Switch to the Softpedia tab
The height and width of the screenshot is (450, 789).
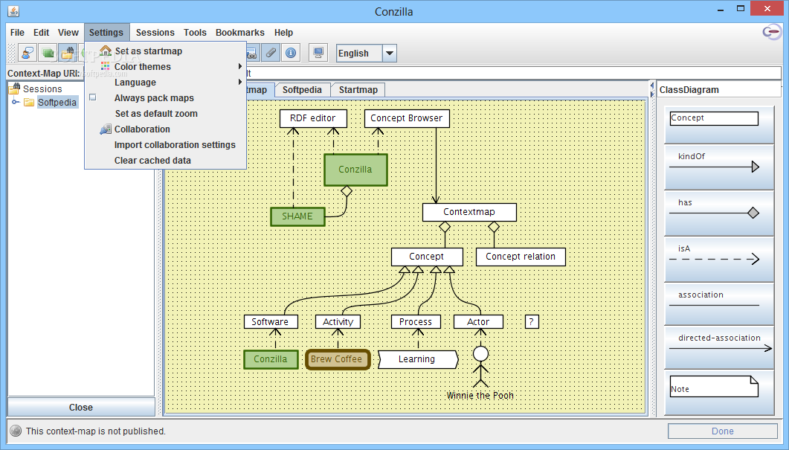pyautogui.click(x=302, y=89)
